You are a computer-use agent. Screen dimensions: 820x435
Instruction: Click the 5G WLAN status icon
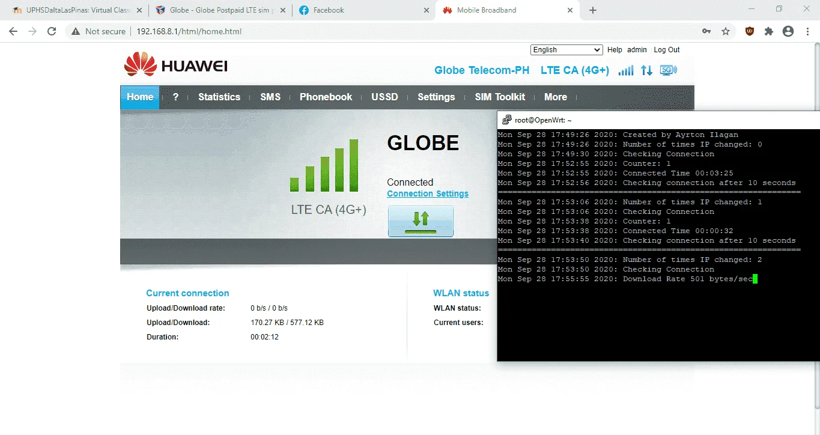click(669, 70)
